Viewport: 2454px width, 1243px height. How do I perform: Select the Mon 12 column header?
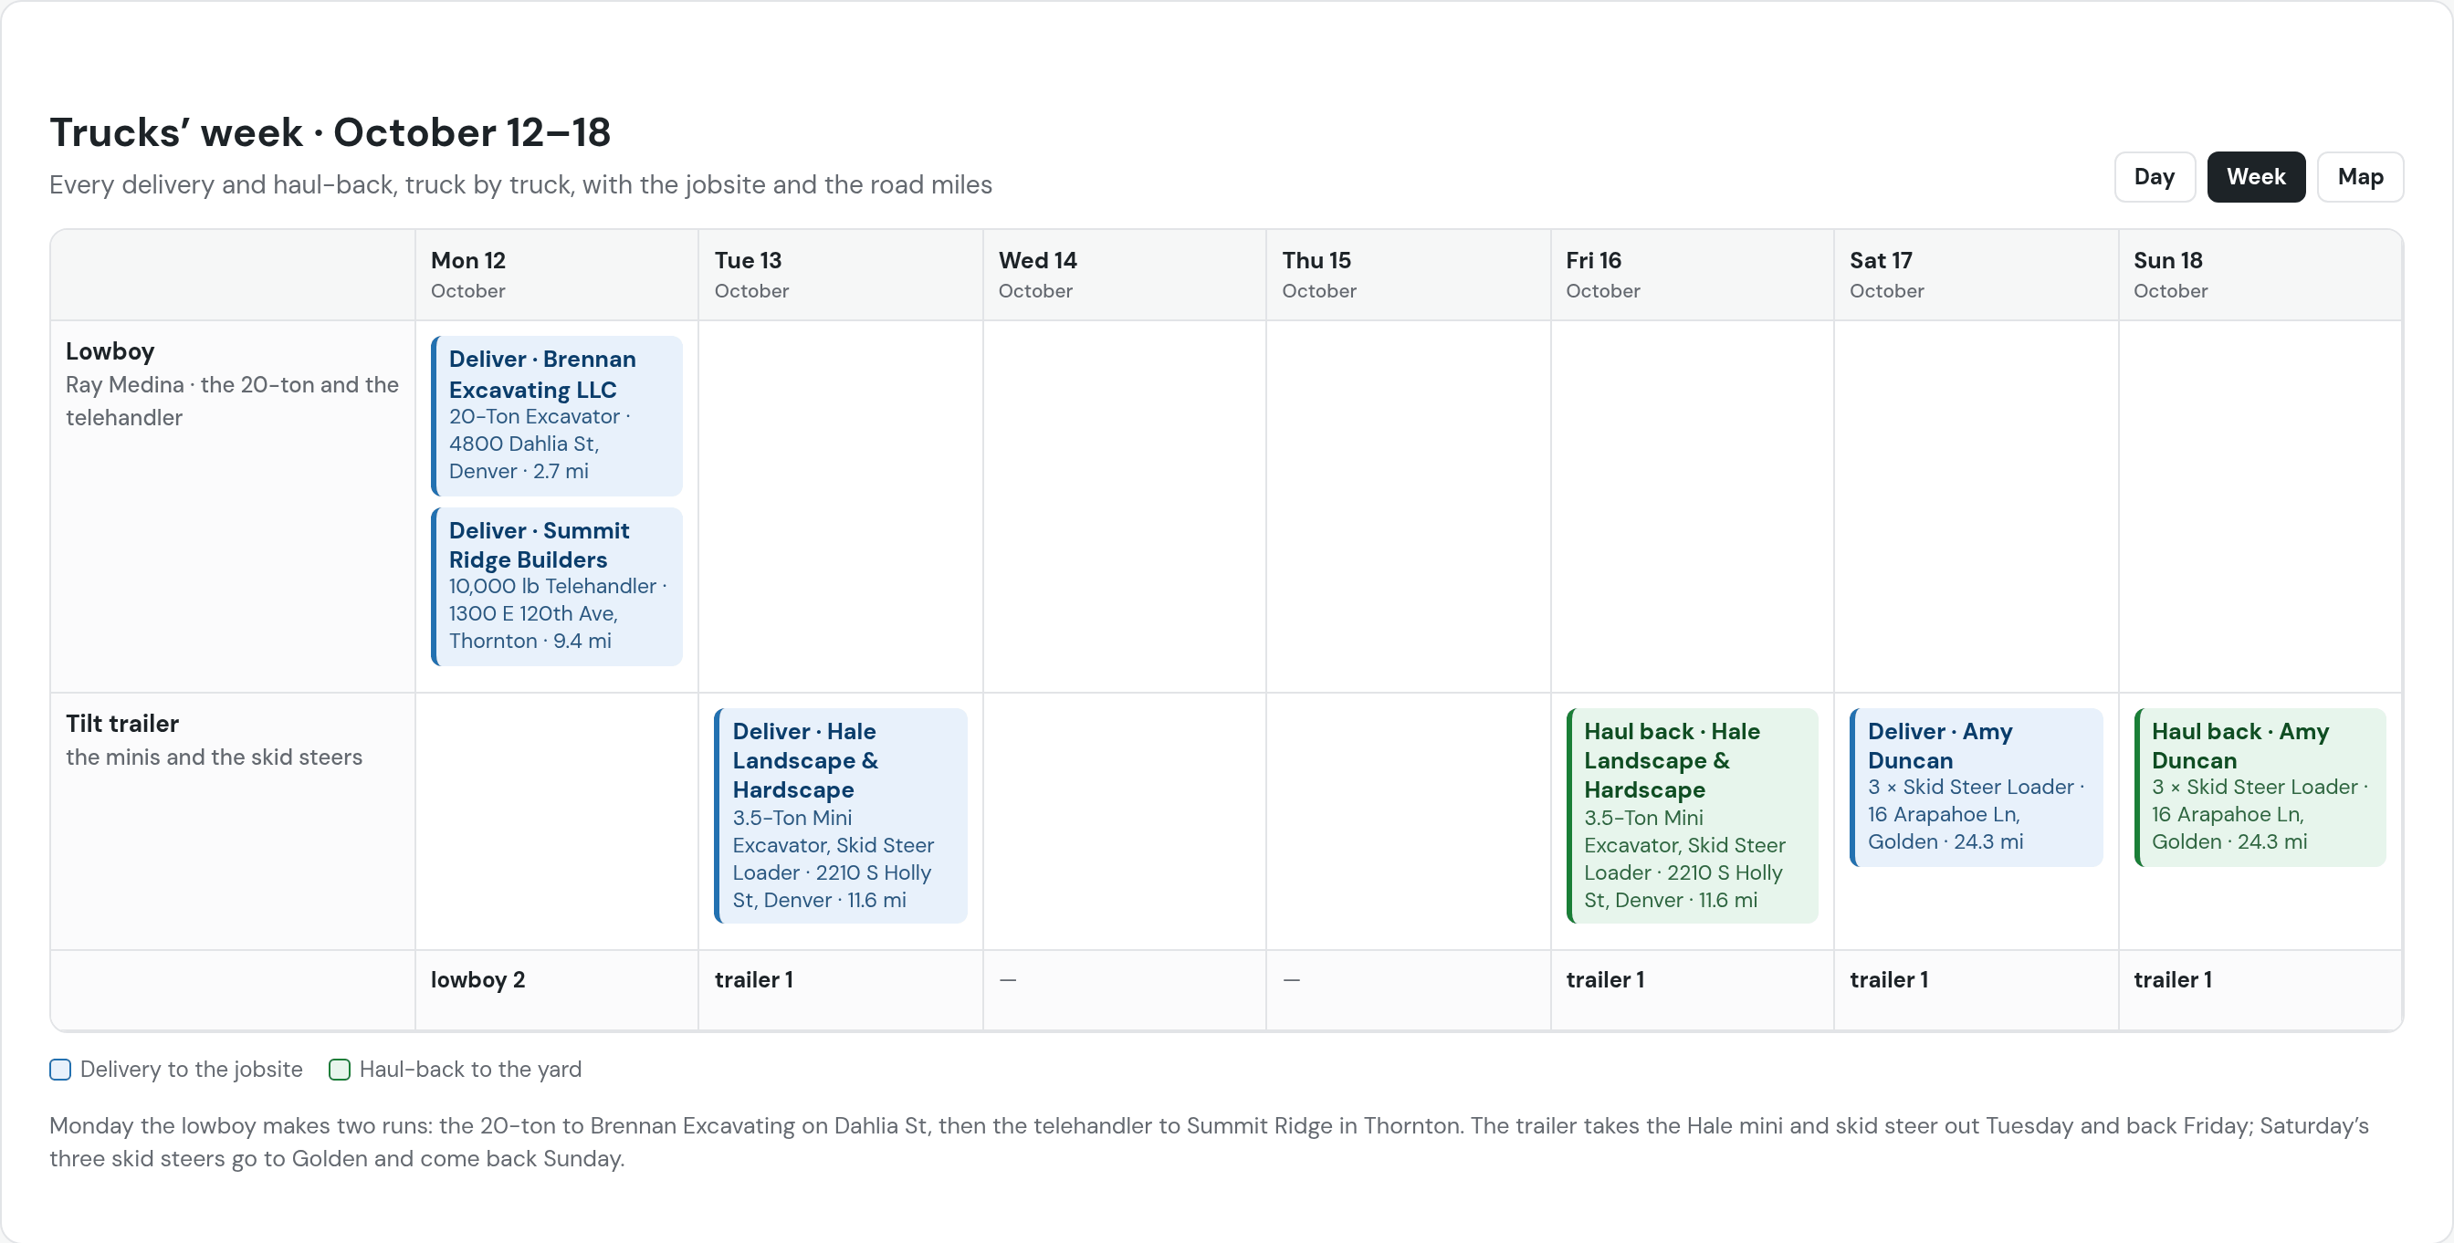(x=556, y=275)
